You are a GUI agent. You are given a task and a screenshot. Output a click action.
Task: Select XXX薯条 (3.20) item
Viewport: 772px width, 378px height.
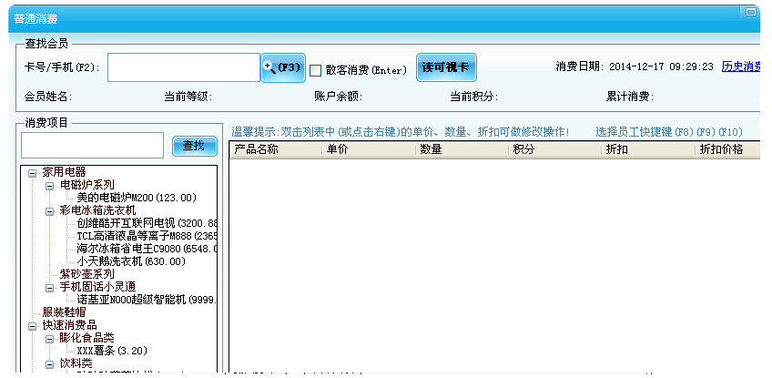coord(112,351)
